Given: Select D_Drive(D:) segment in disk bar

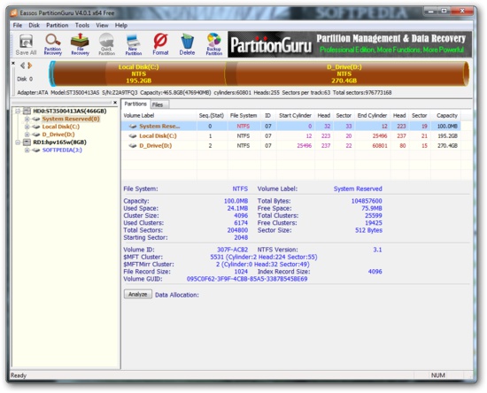Looking at the screenshot, I should click(x=344, y=73).
